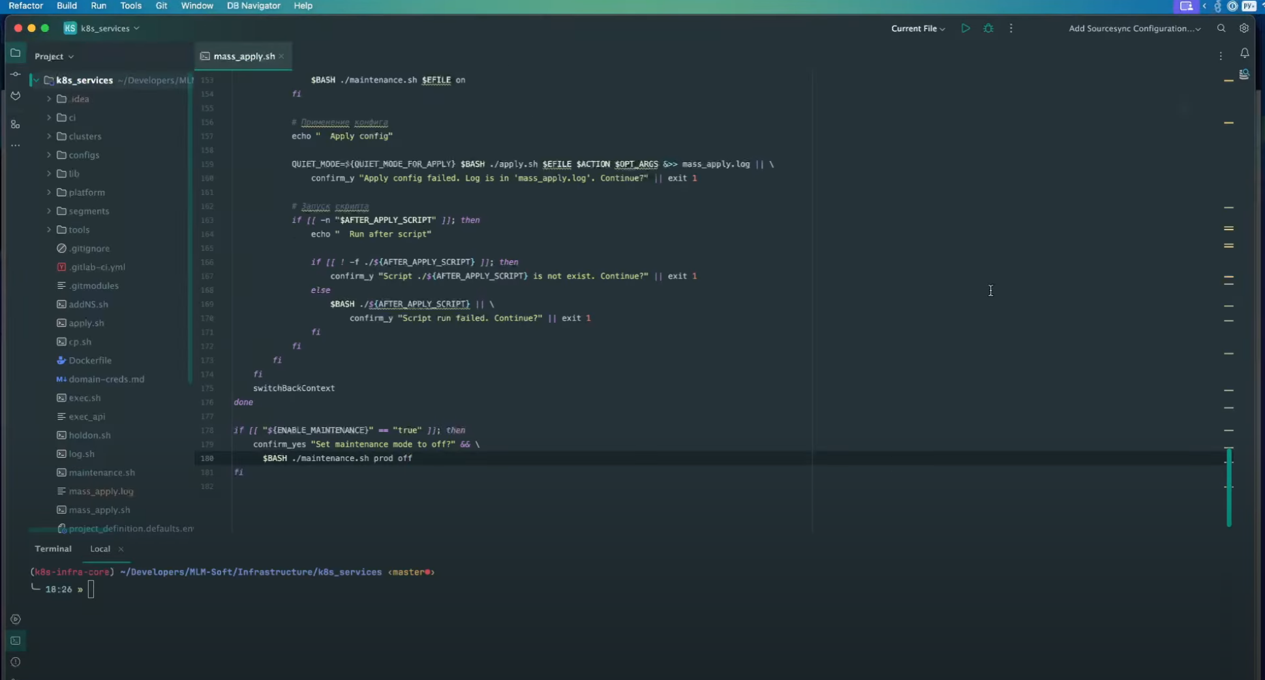Open maintenance.sh in project tree
The height and width of the screenshot is (680, 1265).
[x=102, y=473]
